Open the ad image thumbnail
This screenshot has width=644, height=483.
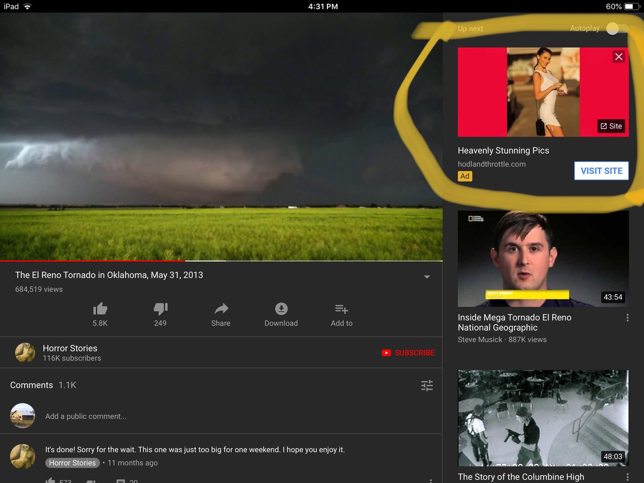[543, 92]
